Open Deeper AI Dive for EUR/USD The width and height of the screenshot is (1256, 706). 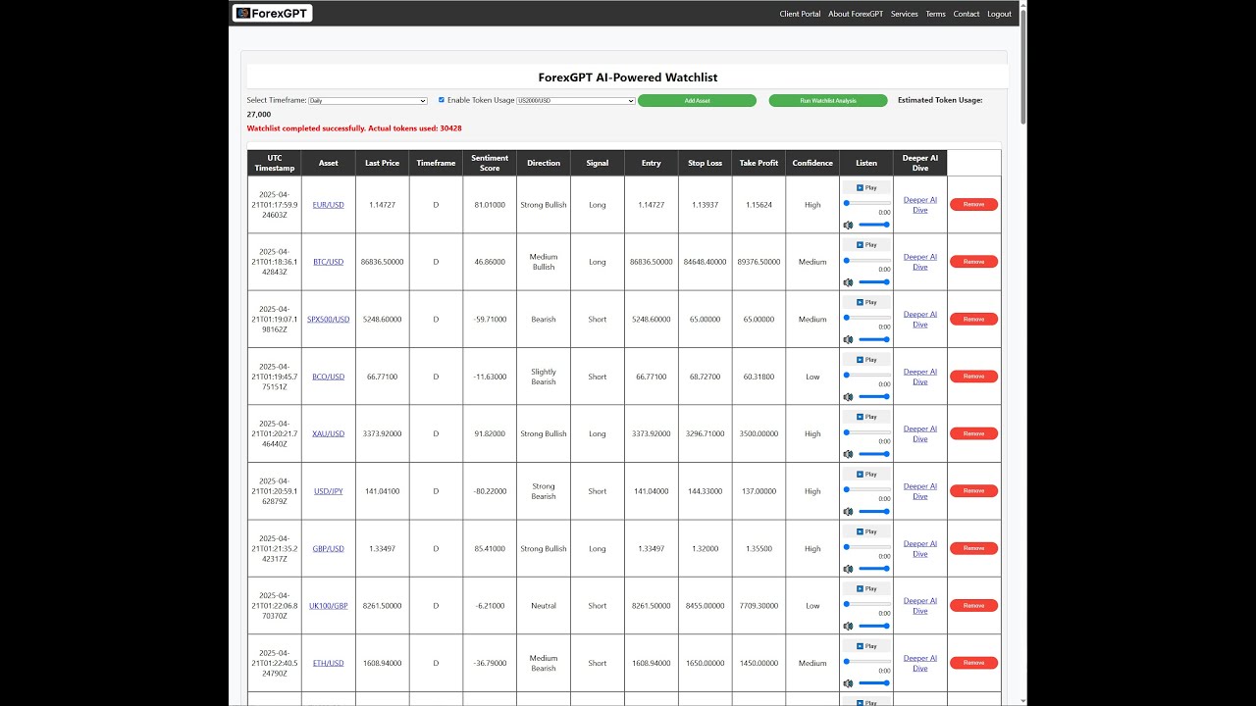pos(920,205)
